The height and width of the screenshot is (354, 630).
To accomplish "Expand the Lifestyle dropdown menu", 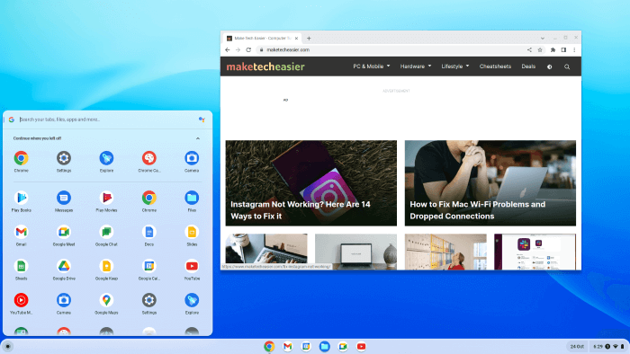I will click(455, 66).
